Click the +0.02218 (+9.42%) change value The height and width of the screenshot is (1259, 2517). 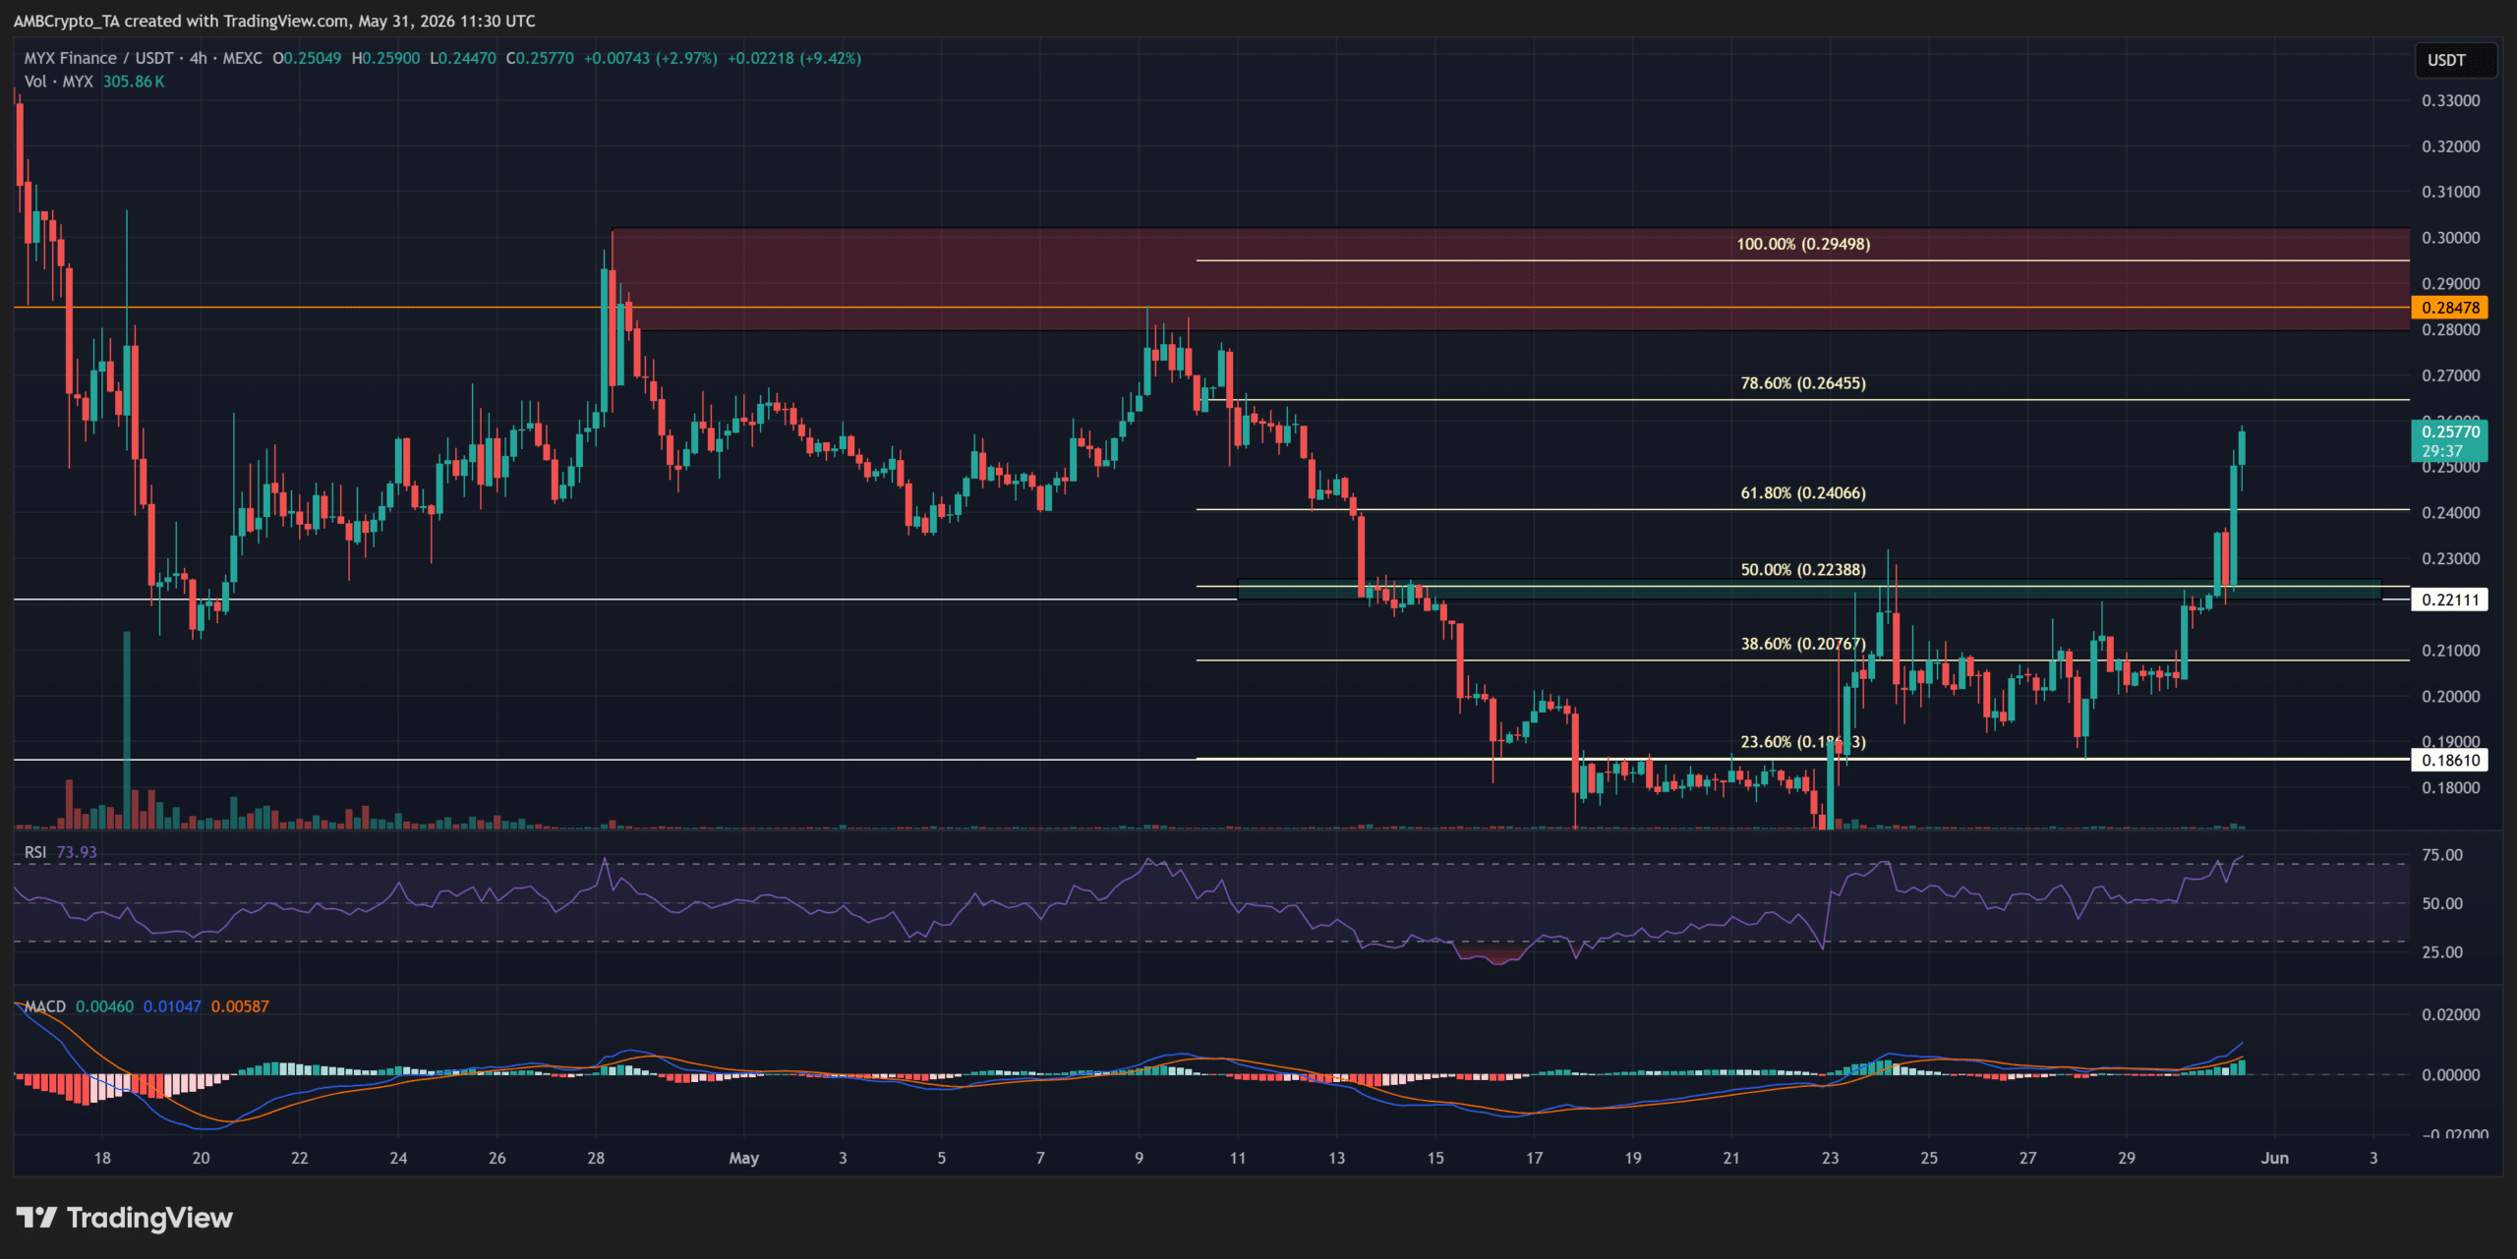794,58
